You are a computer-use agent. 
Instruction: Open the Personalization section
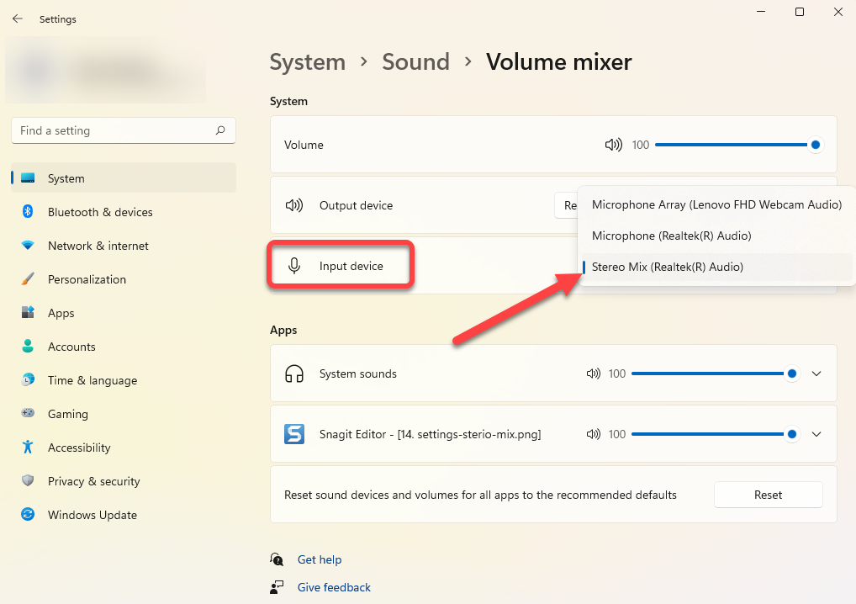coord(87,279)
